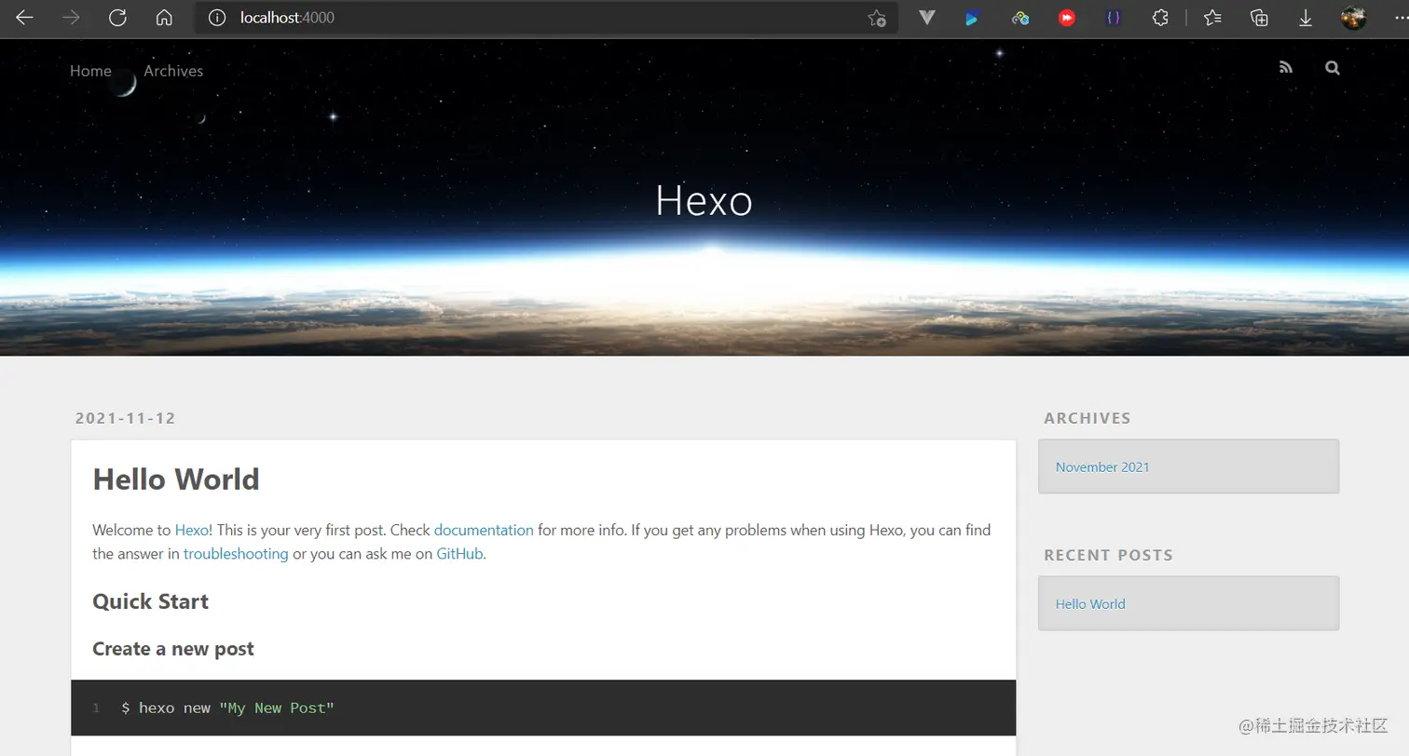The width and height of the screenshot is (1409, 756).
Task: Open site information icon in address bar
Action: [x=217, y=18]
